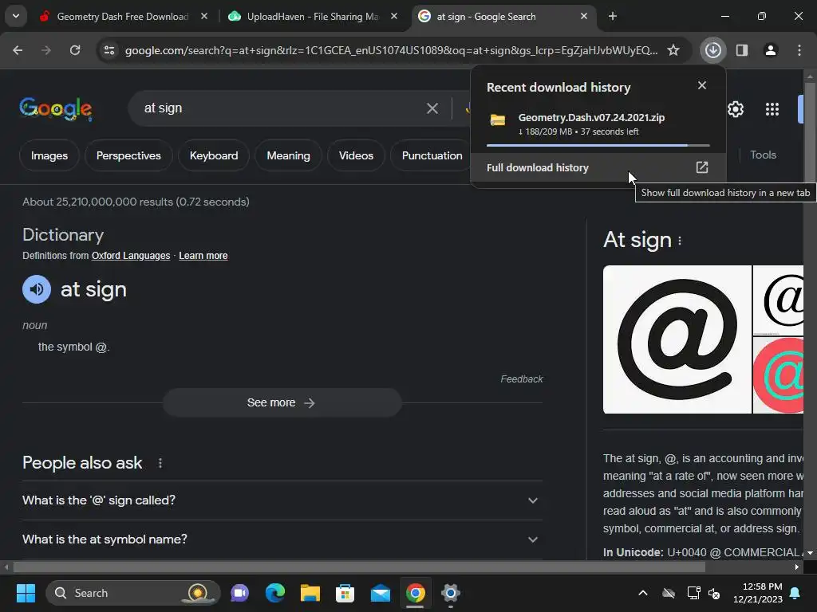817x612 pixels.
Task: Open Settings gear on taskbar
Action: point(450,593)
